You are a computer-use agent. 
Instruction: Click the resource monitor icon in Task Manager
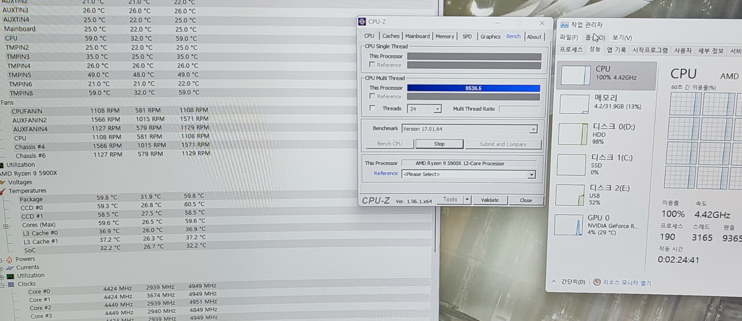point(597,282)
